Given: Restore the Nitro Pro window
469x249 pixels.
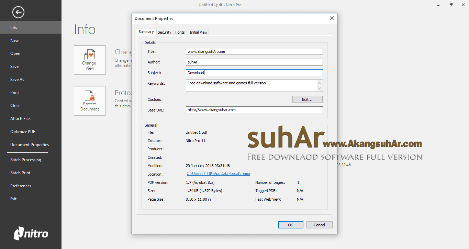Looking at the screenshot, I should (x=451, y=5).
